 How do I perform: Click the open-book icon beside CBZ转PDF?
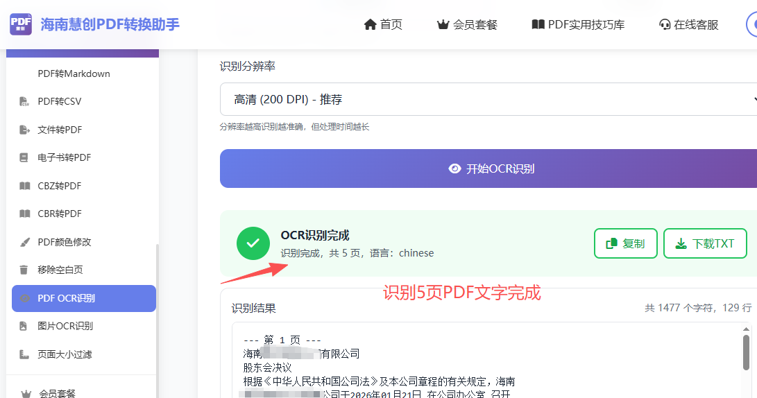pos(24,186)
